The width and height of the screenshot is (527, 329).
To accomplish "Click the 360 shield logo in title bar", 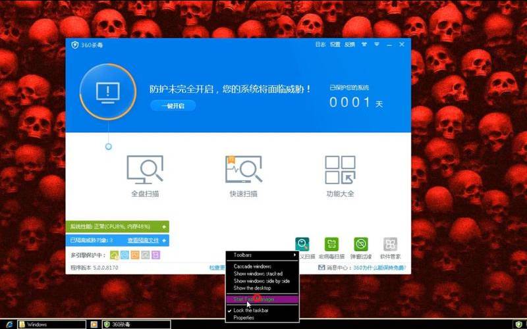I will (x=74, y=45).
